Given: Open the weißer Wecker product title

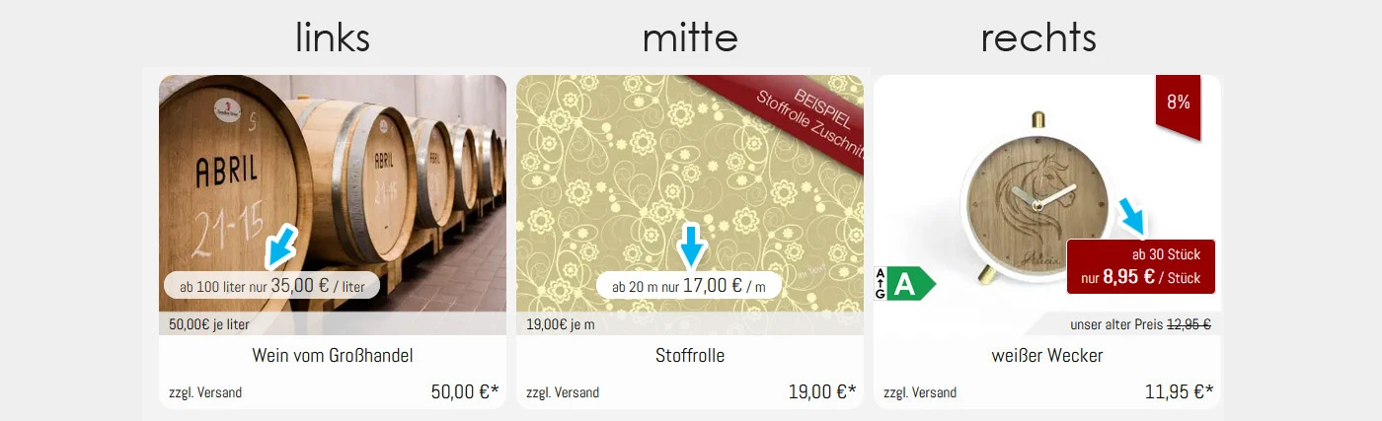Looking at the screenshot, I should click(1047, 355).
